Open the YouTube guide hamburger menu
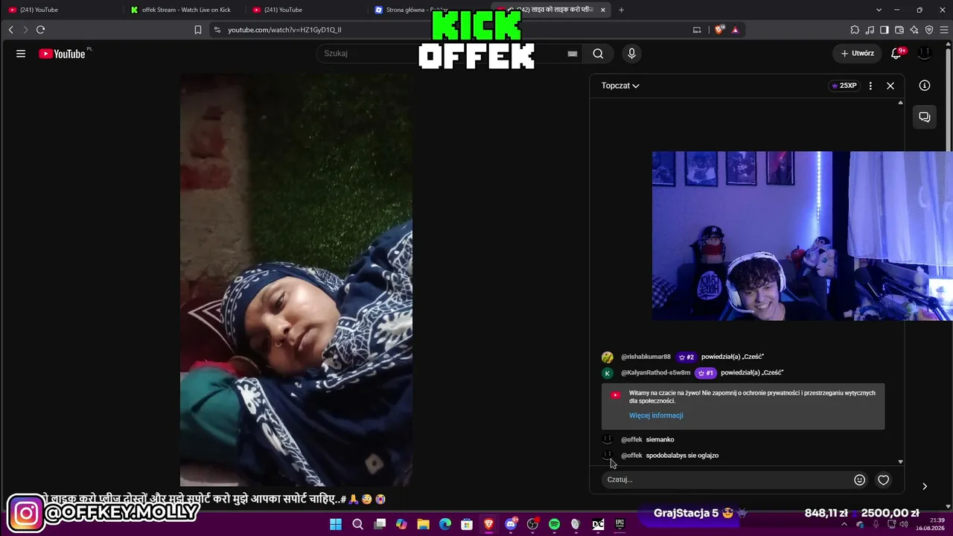The width and height of the screenshot is (953, 536). click(x=21, y=54)
